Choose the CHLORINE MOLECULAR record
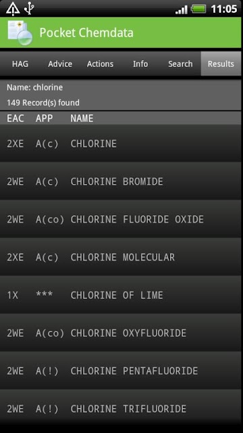Image resolution: width=243 pixels, height=433 pixels. [x=120, y=257]
